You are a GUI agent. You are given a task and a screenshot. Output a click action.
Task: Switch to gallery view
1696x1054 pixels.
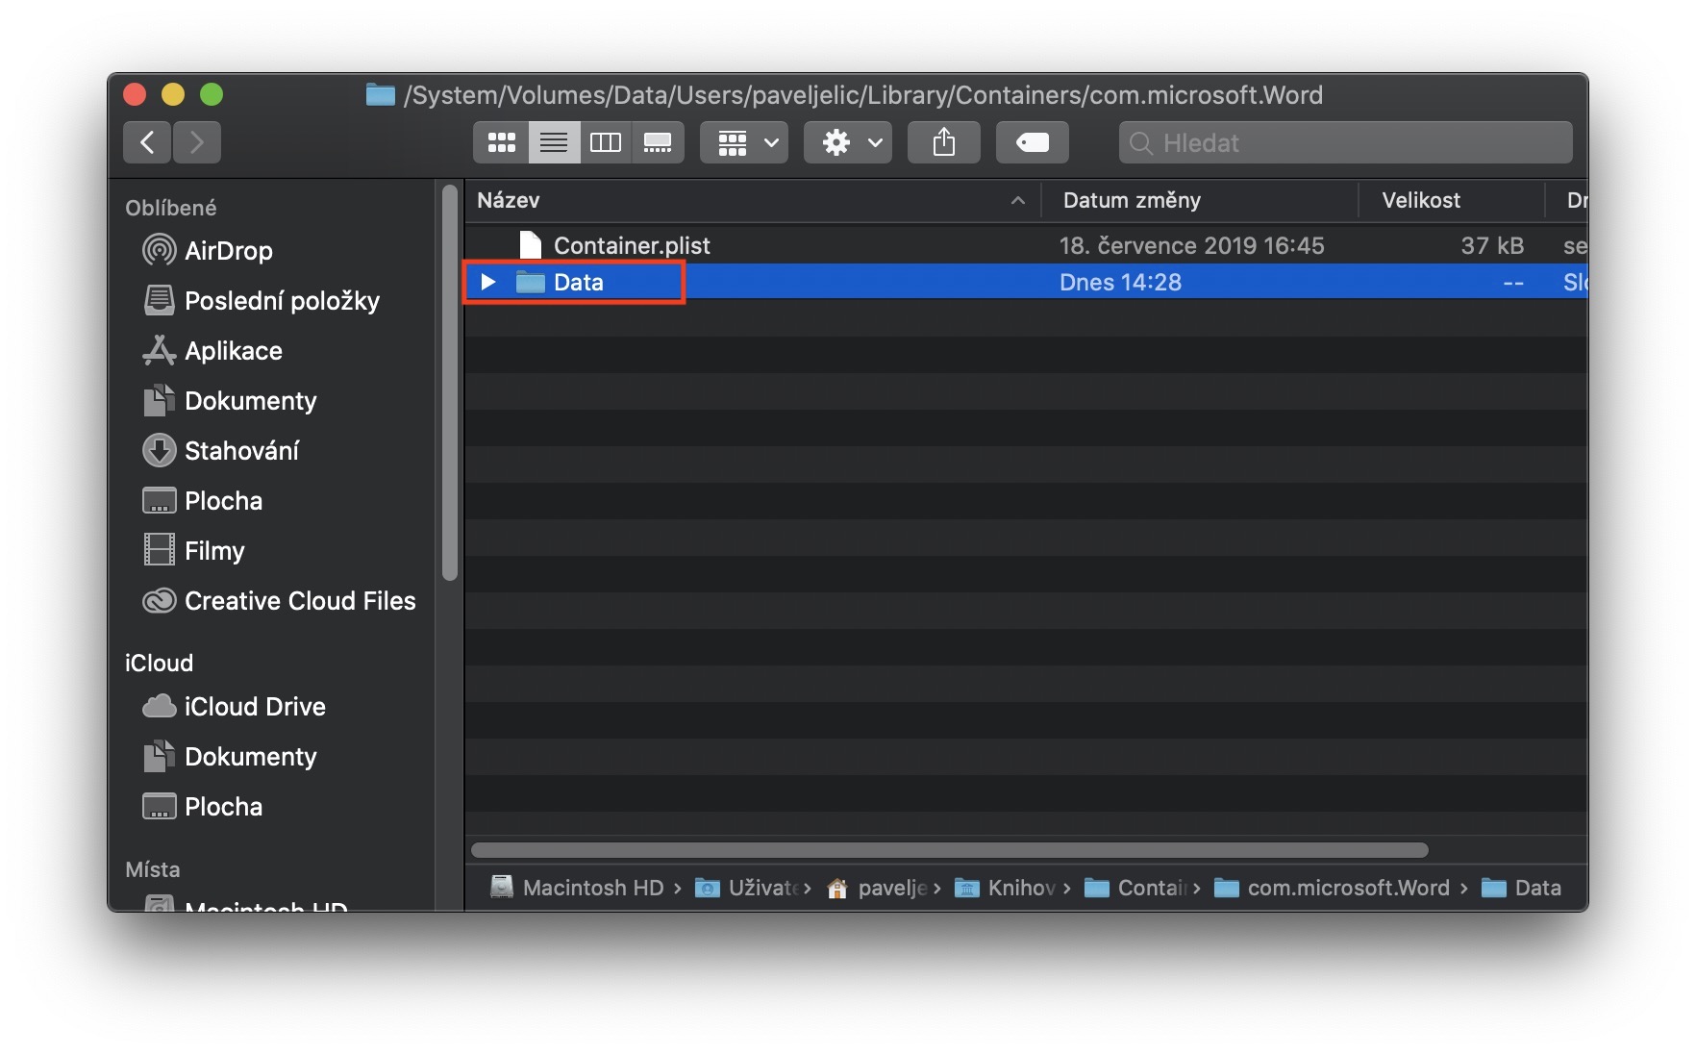pyautogui.click(x=658, y=142)
